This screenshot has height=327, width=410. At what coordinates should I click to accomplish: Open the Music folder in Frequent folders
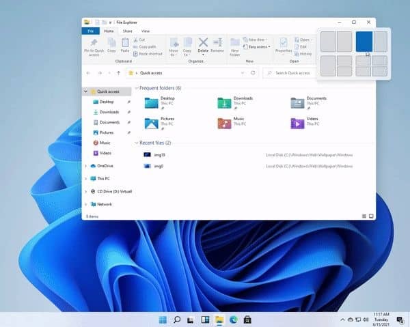pyautogui.click(x=225, y=124)
